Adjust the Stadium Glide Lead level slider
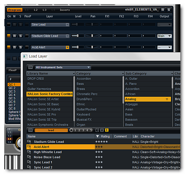 pyautogui.click(x=78, y=36)
